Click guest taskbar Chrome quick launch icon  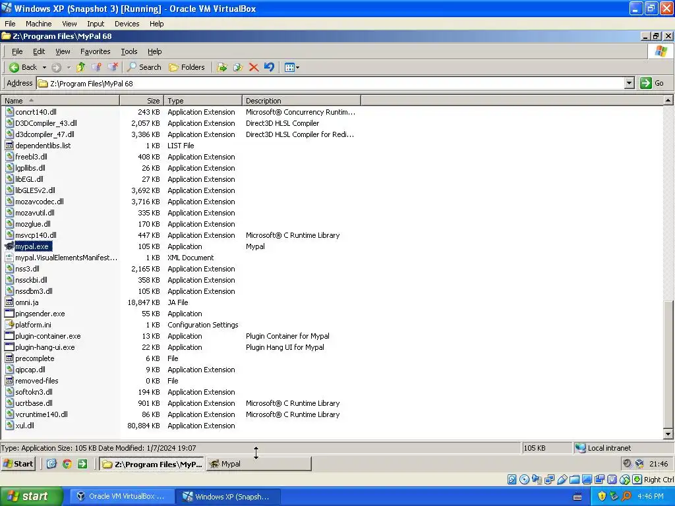(x=67, y=464)
